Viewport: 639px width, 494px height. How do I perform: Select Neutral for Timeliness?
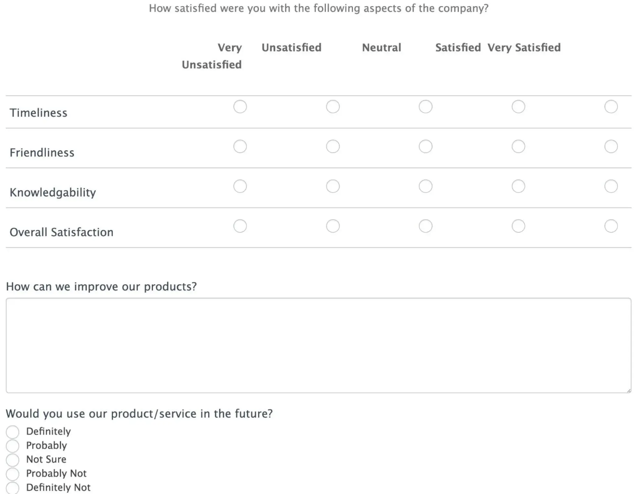click(425, 106)
